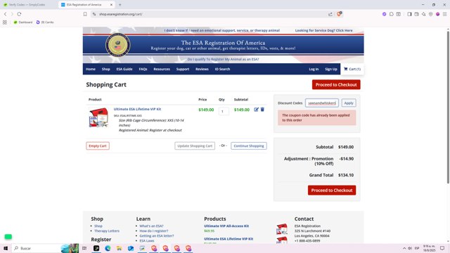450x253 pixels.
Task: Reload the page with the refresh icon
Action: coord(19,14)
